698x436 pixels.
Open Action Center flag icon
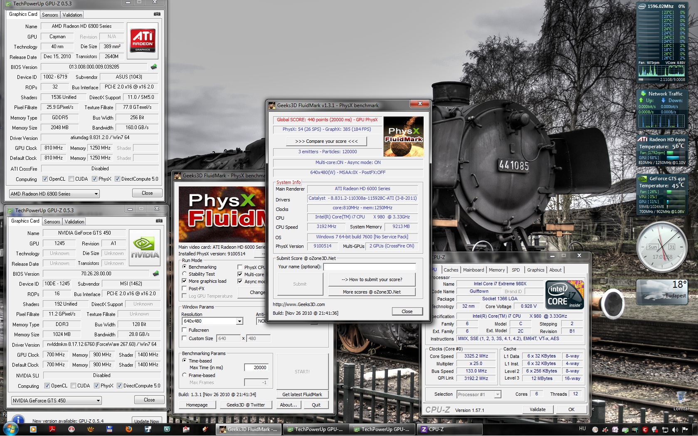pos(685,429)
